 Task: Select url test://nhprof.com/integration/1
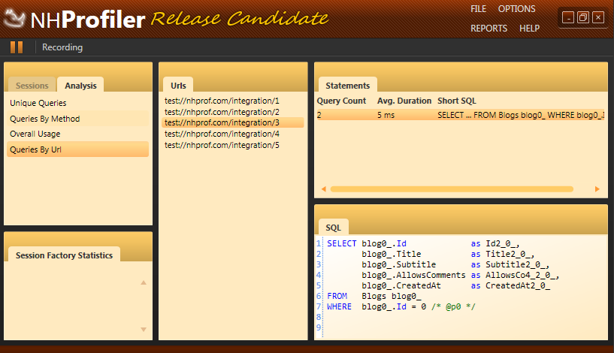[233, 101]
